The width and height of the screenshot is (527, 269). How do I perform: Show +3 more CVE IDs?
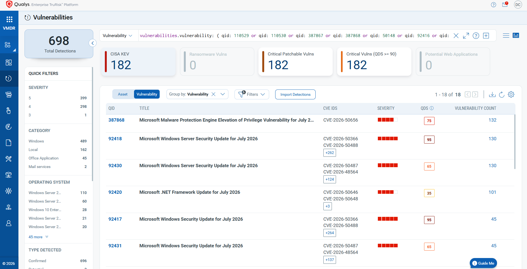(327, 206)
